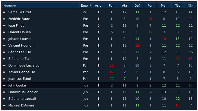
Task: Click arrow icon beside Johann Louvel
Action: click(5, 39)
